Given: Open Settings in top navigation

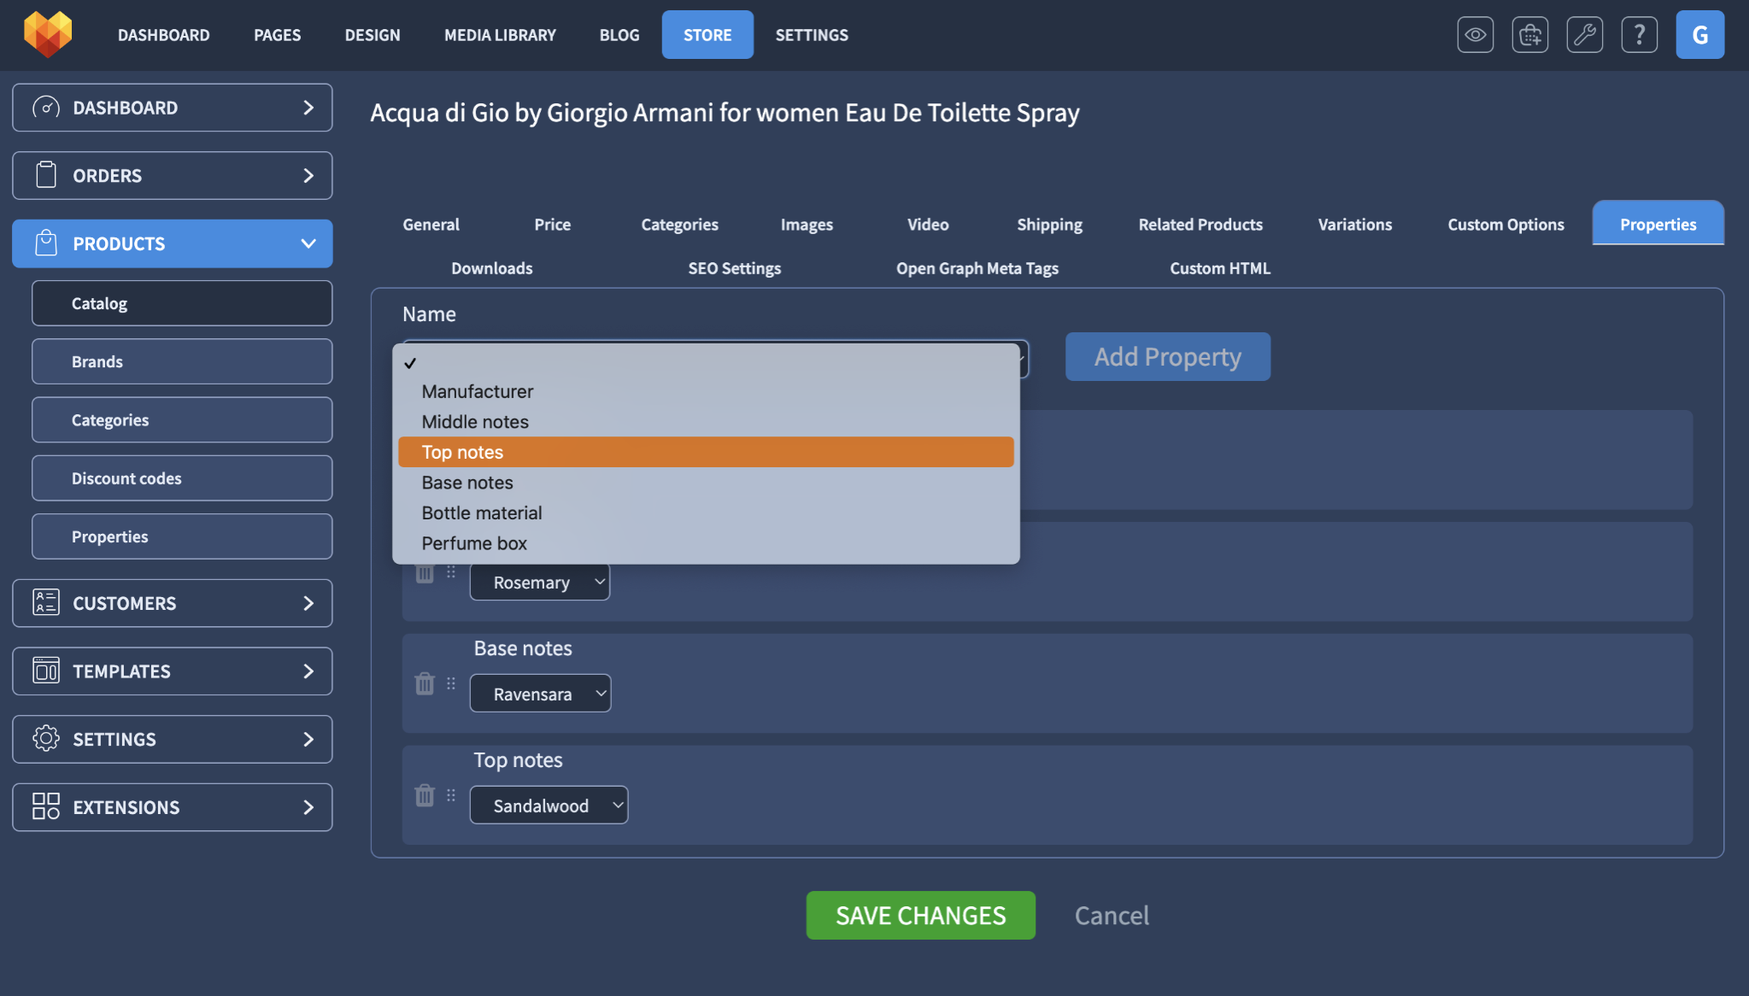Looking at the screenshot, I should click(812, 35).
